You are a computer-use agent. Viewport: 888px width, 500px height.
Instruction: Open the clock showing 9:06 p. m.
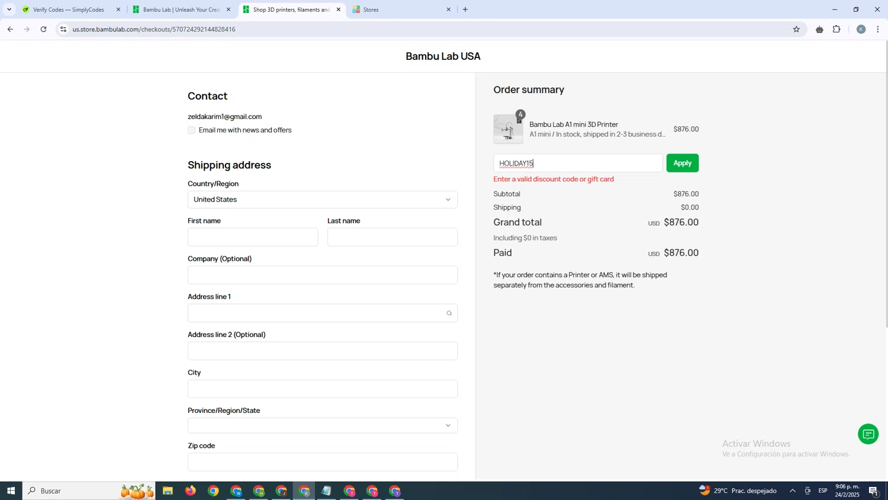(847, 491)
